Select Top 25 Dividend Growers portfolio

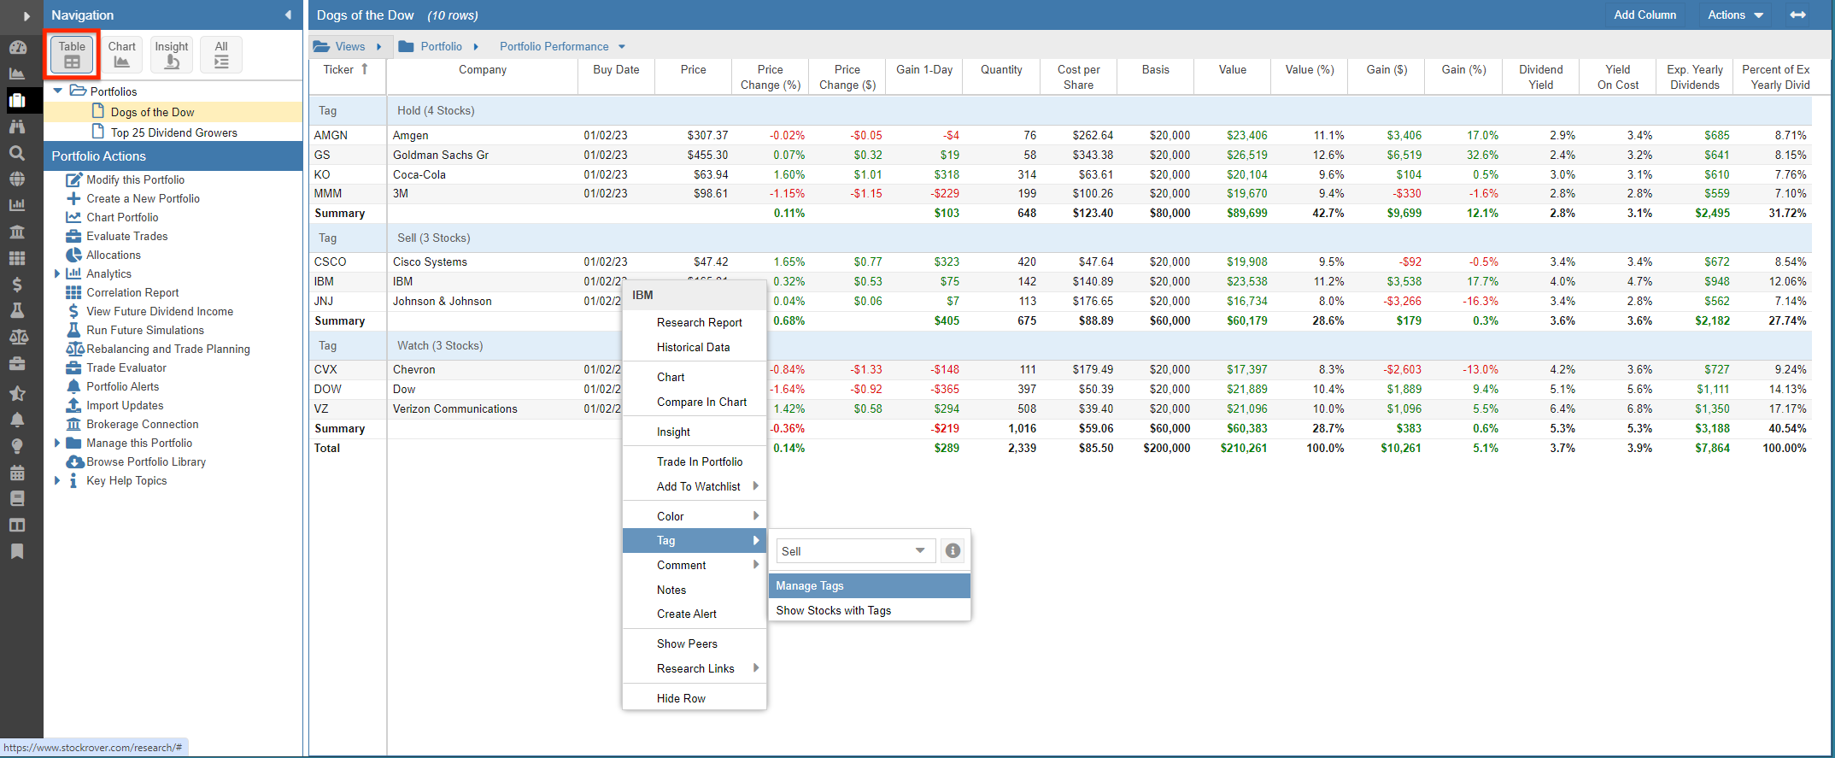[x=173, y=132]
